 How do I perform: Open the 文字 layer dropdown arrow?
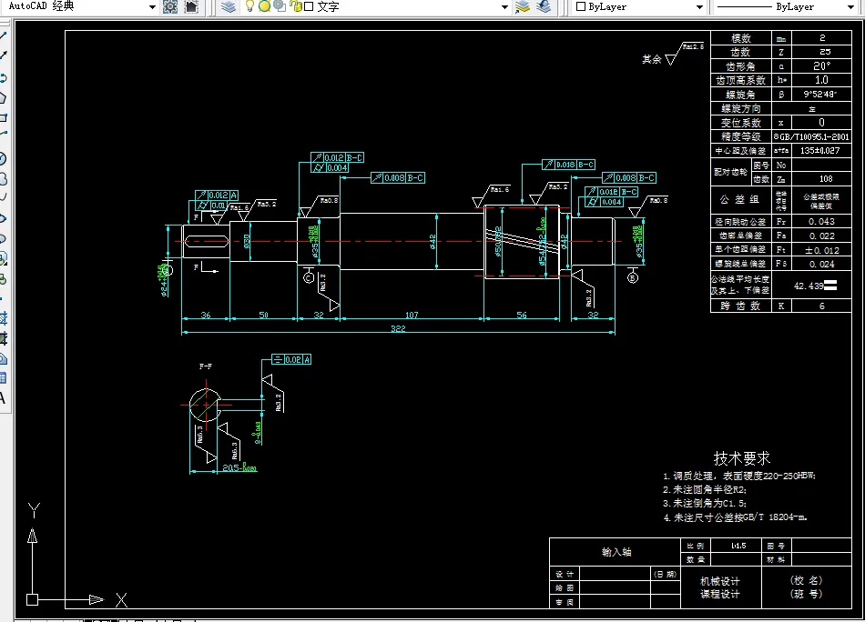pos(504,7)
